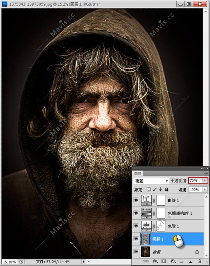This screenshot has width=210, height=266.
Task: Click the 填滿 label in Layers panel
Action: tap(183, 190)
